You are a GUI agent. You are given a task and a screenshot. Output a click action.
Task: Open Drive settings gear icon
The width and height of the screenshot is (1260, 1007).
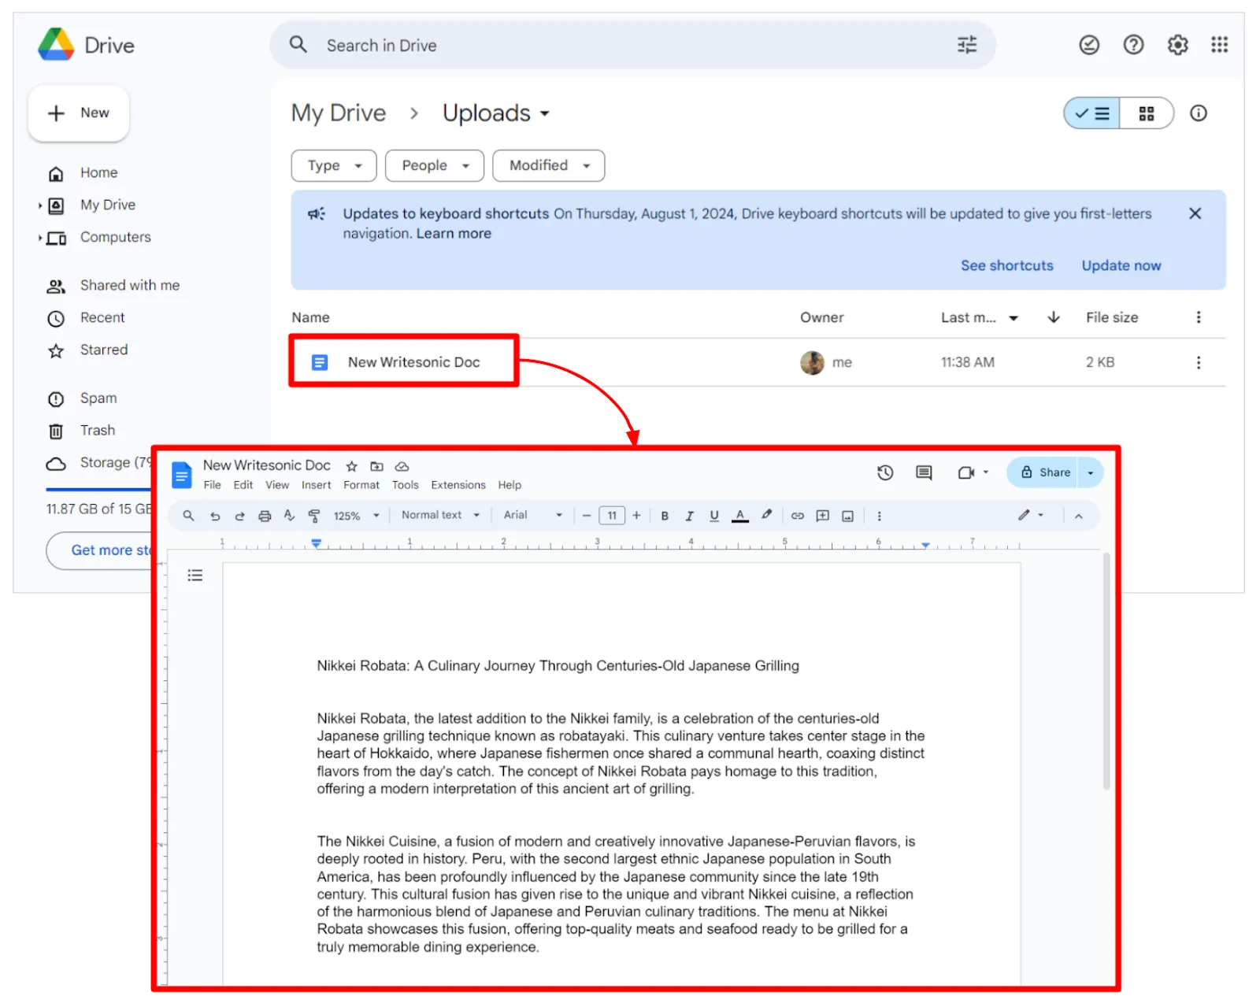point(1177,45)
